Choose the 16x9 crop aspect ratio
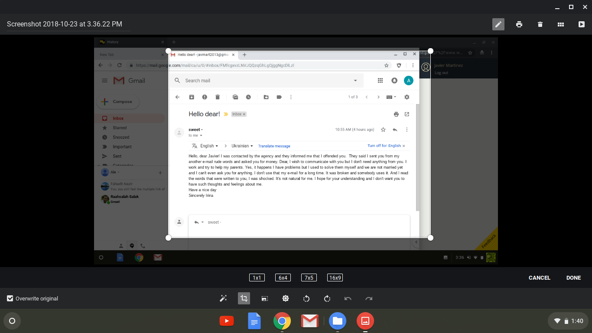This screenshot has width=592, height=333. [335, 277]
